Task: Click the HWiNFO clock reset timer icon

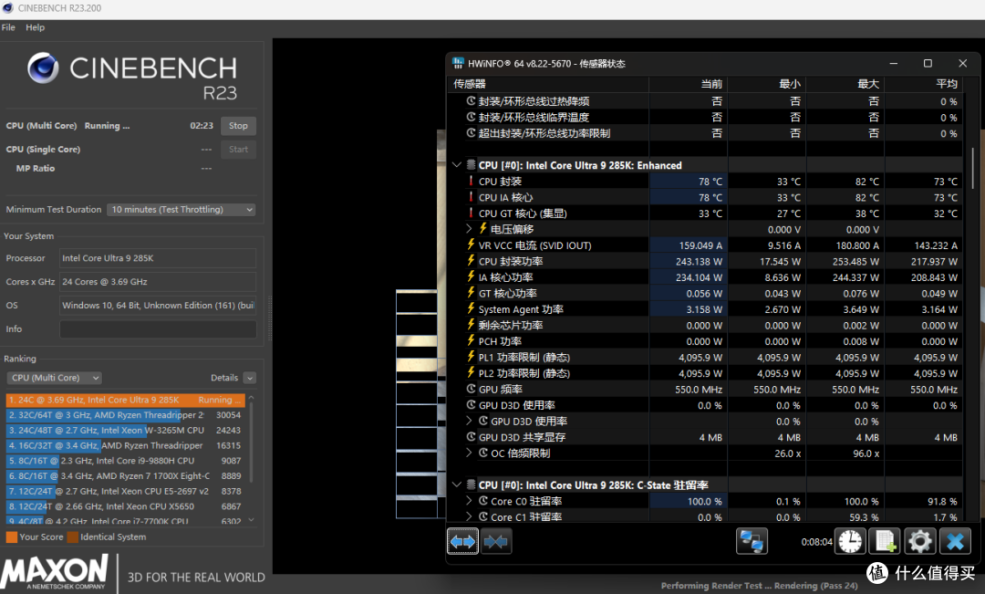Action: pyautogui.click(x=850, y=541)
